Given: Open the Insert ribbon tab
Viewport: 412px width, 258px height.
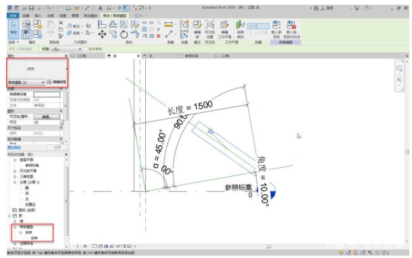Looking at the screenshot, I should point(38,15).
